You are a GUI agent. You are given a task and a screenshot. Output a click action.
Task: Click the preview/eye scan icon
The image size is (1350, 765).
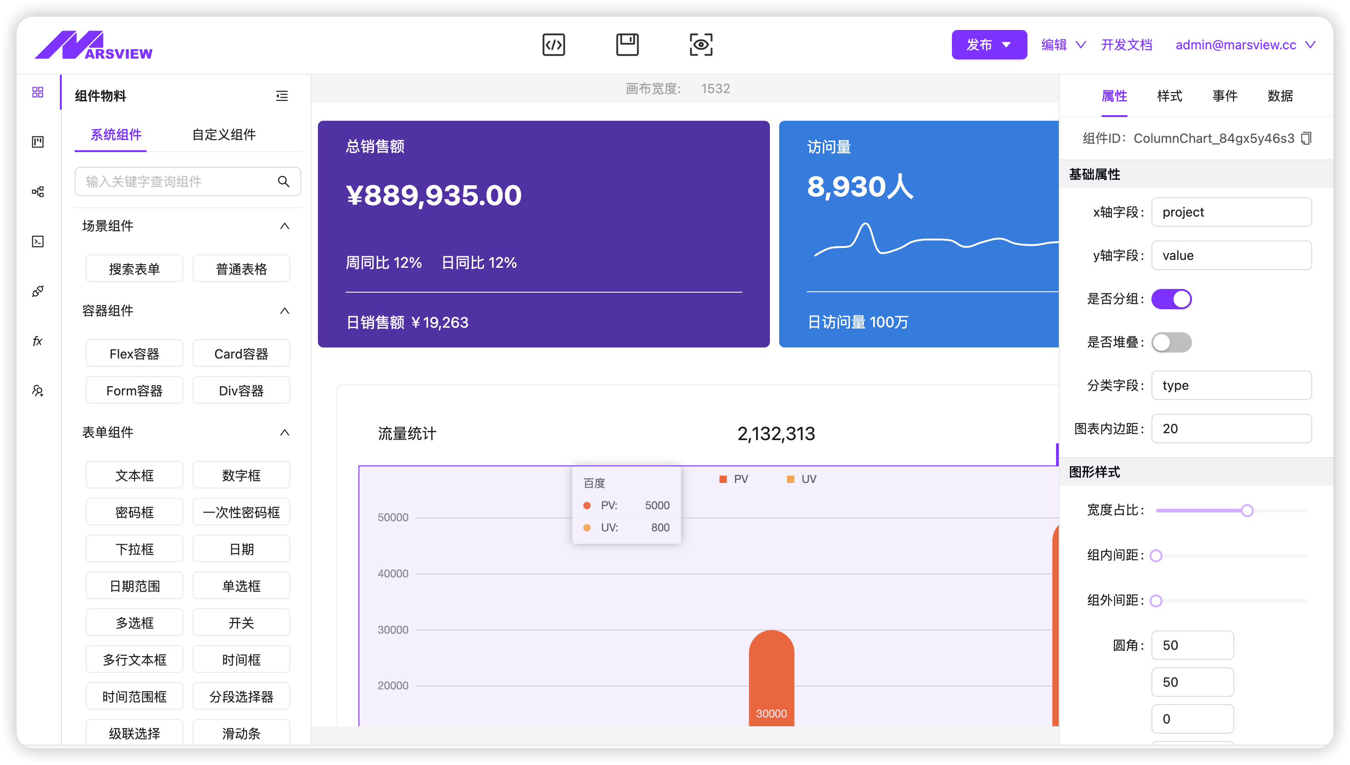(x=702, y=45)
